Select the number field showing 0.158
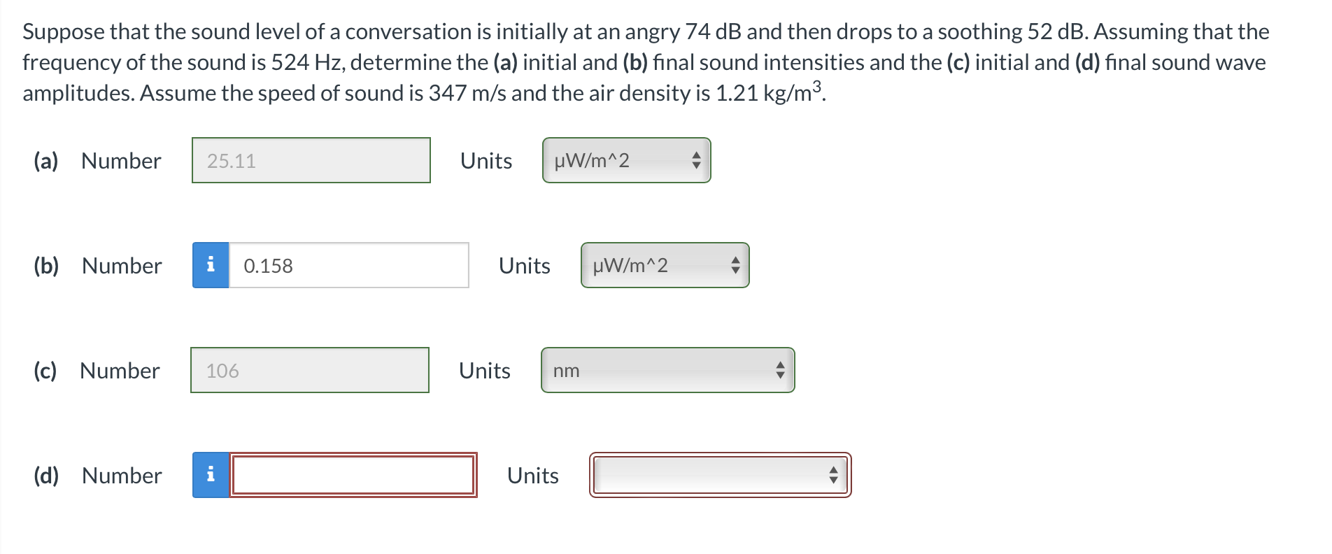The height and width of the screenshot is (554, 1332). [350, 265]
